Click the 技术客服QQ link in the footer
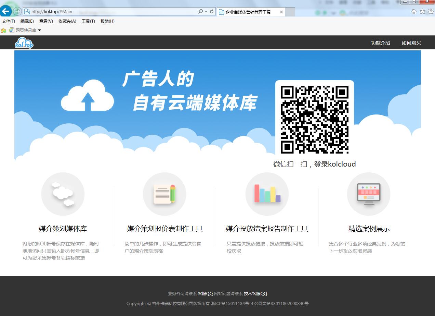The height and width of the screenshot is (316, 435). 255,294
